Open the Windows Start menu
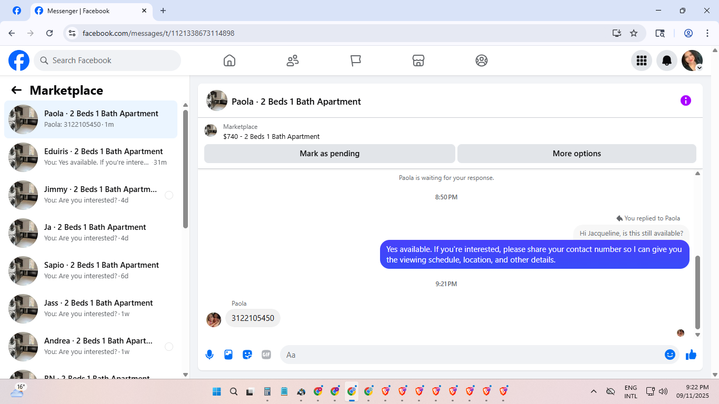This screenshot has height=404, width=719. [217, 391]
